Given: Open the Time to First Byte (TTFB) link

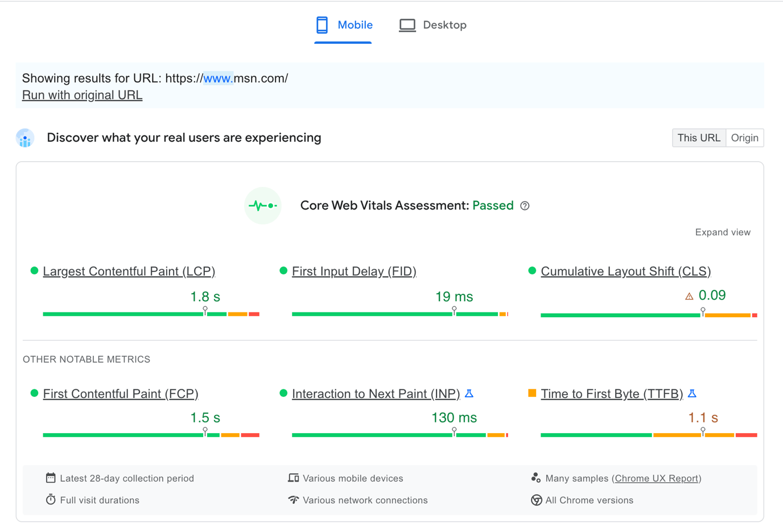Looking at the screenshot, I should (612, 394).
